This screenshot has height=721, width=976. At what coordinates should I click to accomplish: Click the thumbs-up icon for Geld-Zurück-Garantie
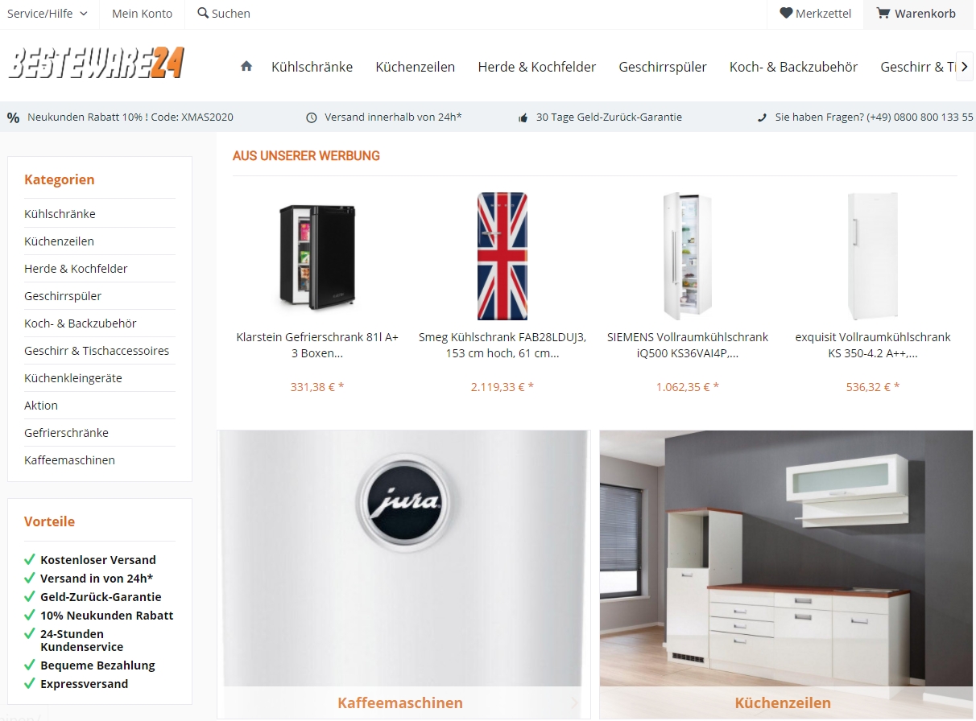523,117
